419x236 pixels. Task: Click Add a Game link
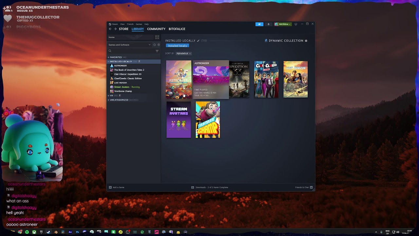tap(118, 187)
